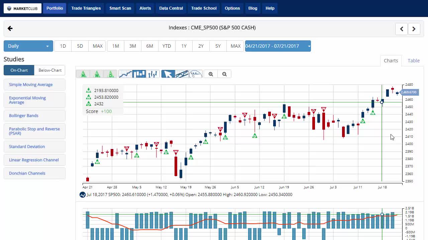Screen dimensions: 428x240
Task: Click the chart crosshair marker on Jul 18
Action: pos(382,102)
